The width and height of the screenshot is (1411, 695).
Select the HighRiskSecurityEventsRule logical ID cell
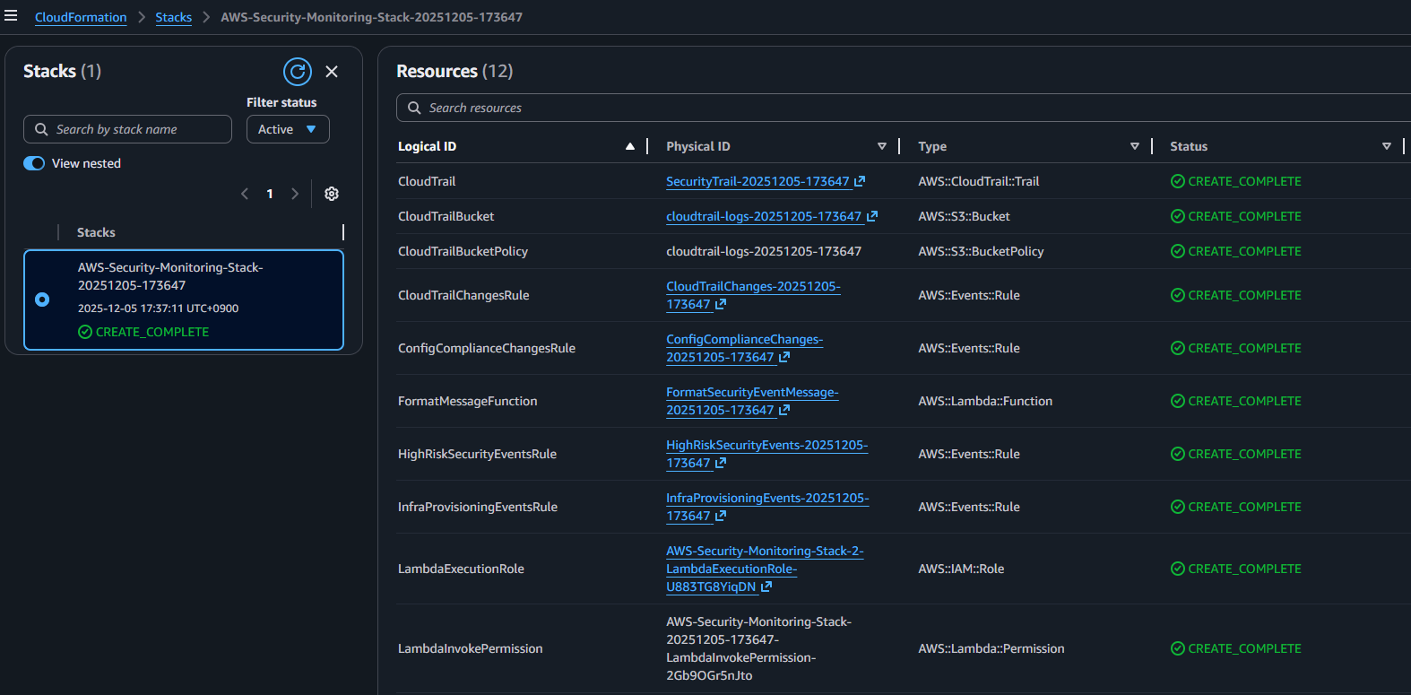point(477,454)
